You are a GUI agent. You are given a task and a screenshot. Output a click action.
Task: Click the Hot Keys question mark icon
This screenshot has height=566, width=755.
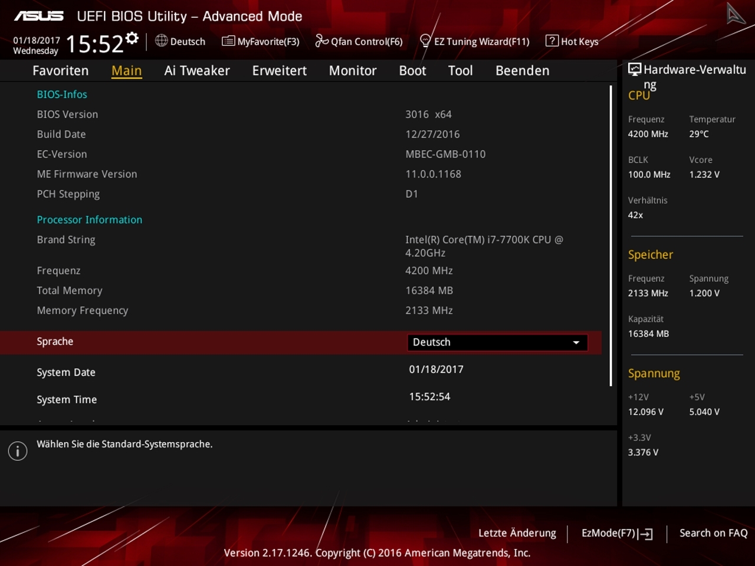(552, 41)
